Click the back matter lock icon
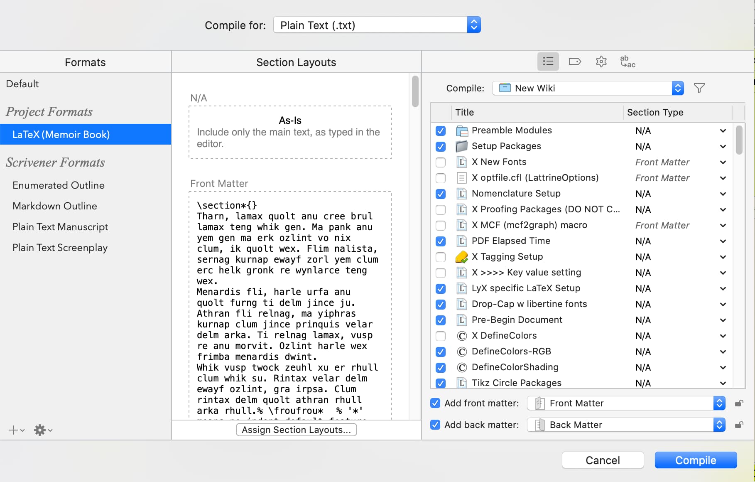755x482 pixels. pos(739,425)
